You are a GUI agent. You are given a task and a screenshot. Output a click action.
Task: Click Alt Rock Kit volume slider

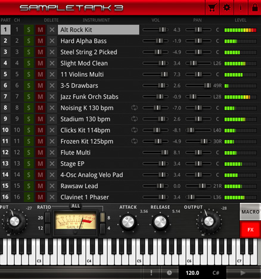[x=156, y=30]
